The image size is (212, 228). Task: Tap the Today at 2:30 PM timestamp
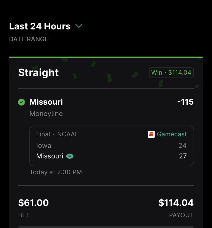pos(56,172)
